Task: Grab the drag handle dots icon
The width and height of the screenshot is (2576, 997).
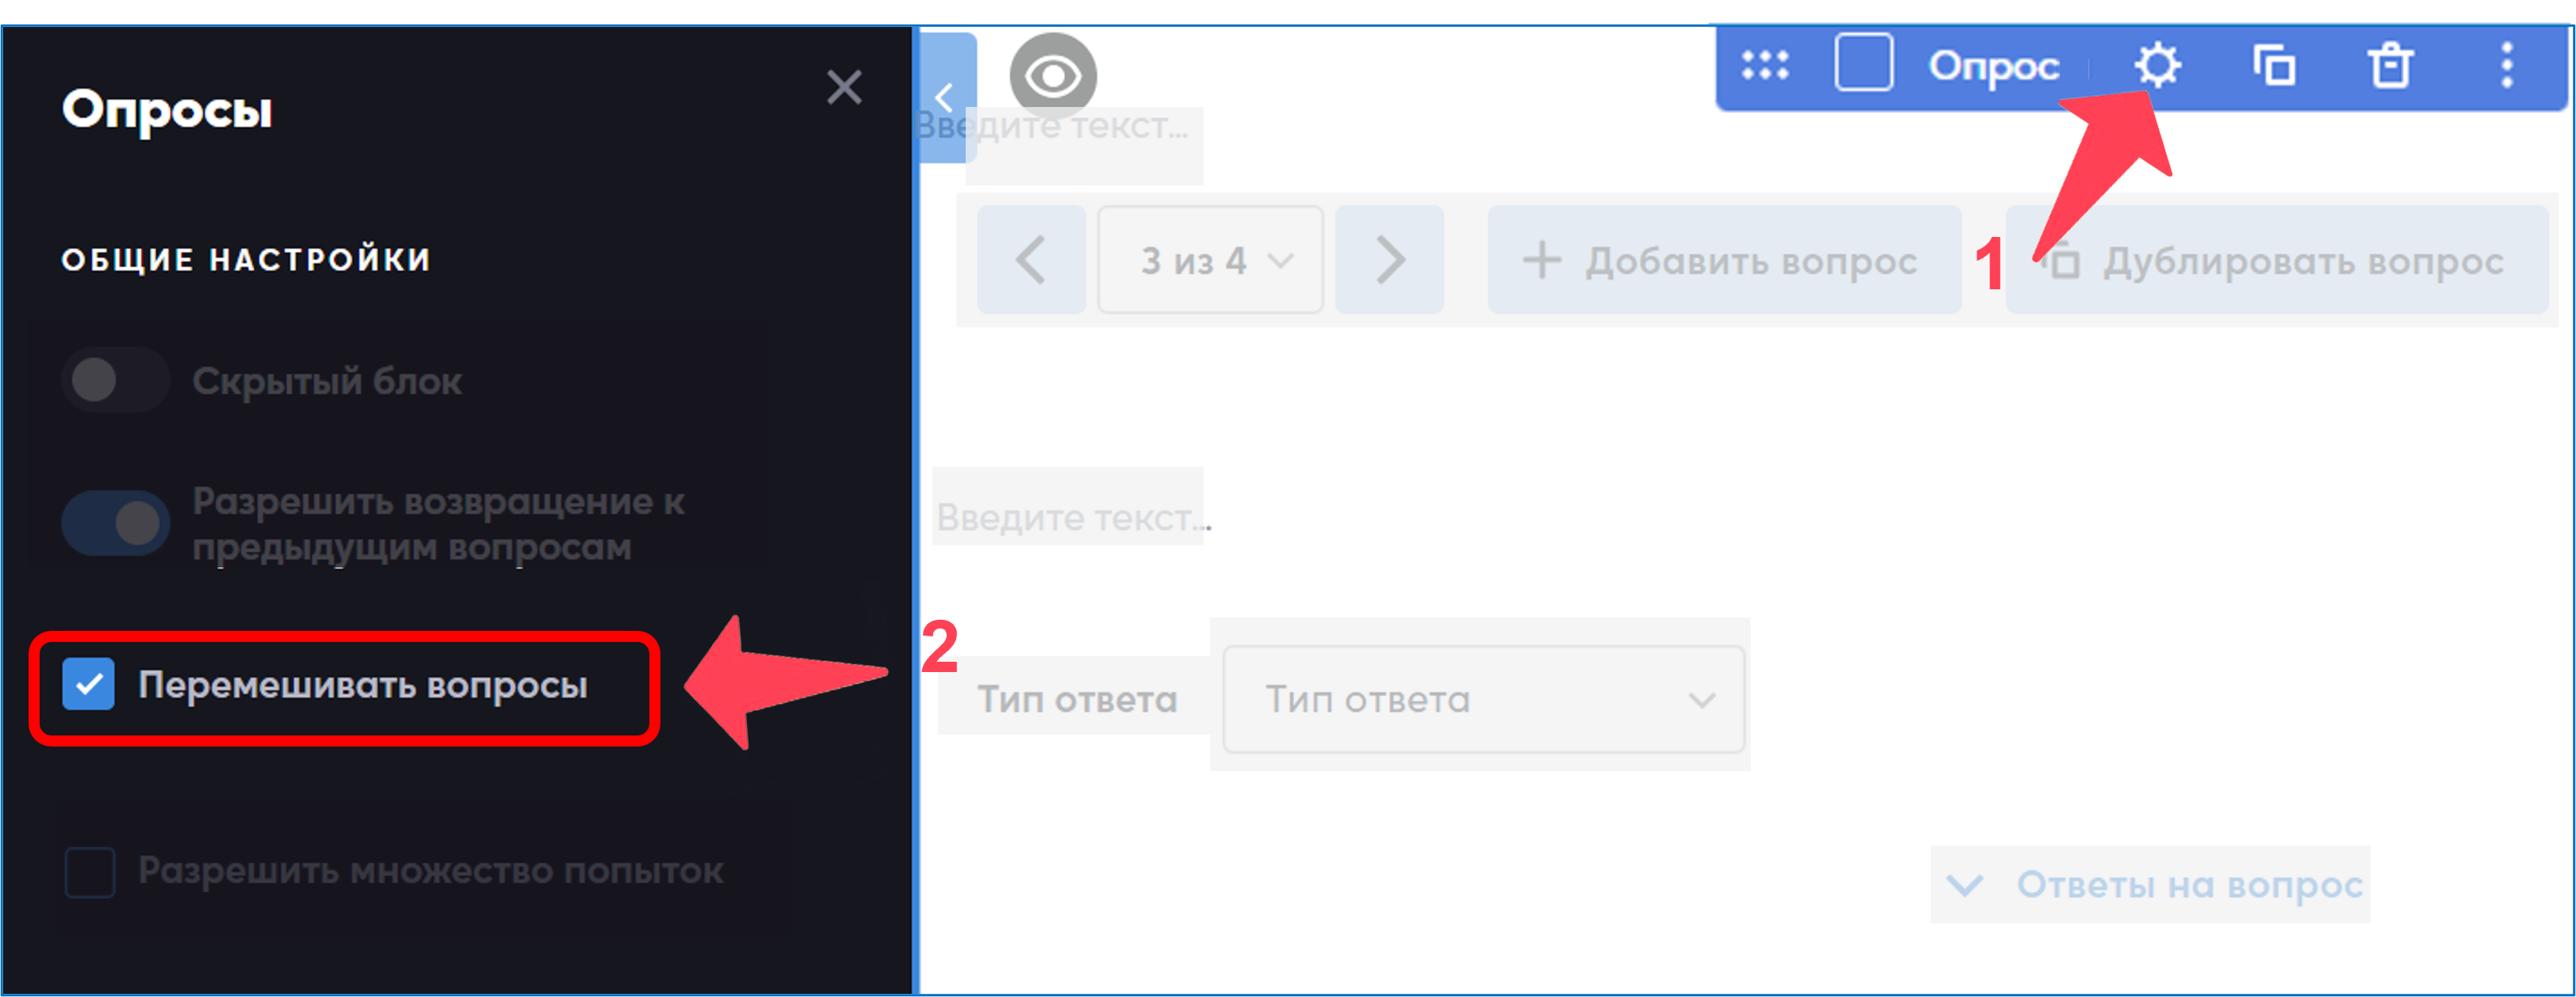Action: [x=1765, y=65]
